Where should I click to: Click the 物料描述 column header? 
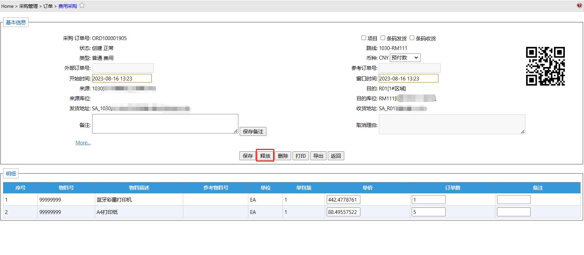pyautogui.click(x=139, y=188)
